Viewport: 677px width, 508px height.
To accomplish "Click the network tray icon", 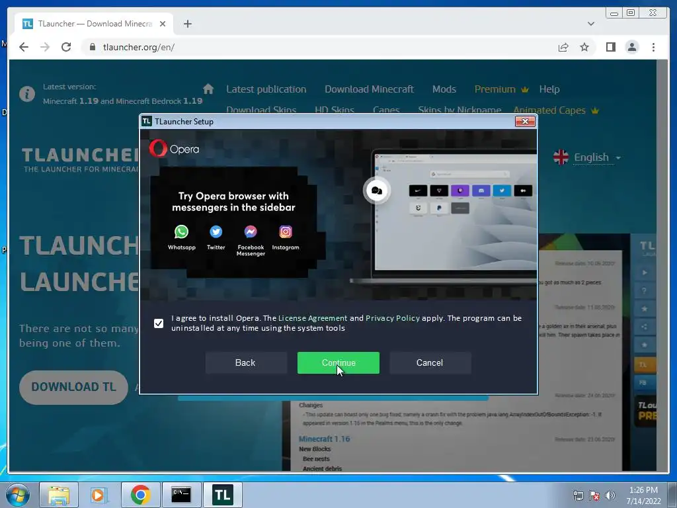I will click(x=578, y=495).
